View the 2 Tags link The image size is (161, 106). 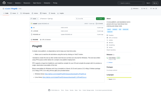tap(50, 19)
